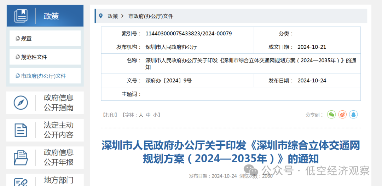This screenshot has width=382, height=186.
Task: Click 市政府(办公厅)文件 in the breadcrumb
Action: 151,16
